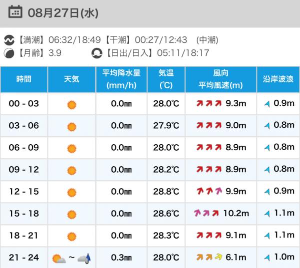
Task: Click the blue wave direction arrow for 0.9m top row
Action: [267, 104]
